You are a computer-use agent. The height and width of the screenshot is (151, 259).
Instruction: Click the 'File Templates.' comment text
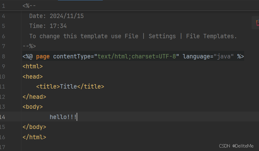pos(212,36)
